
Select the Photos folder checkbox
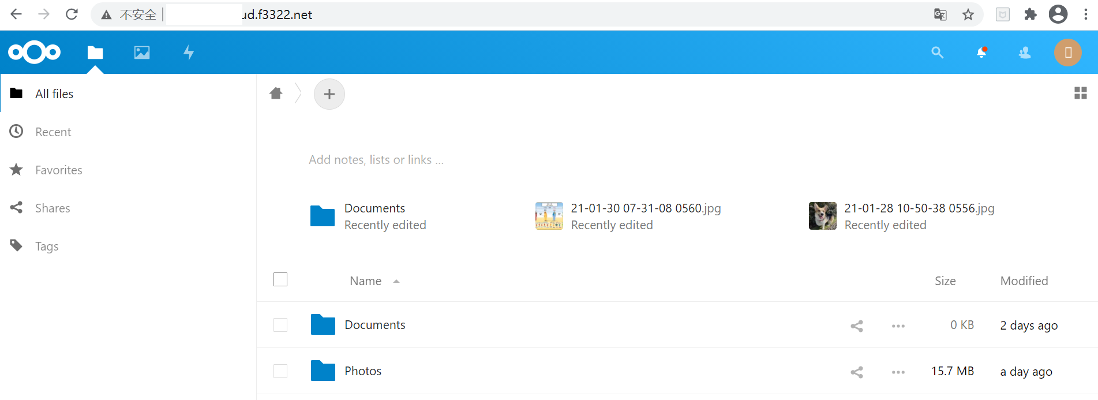(x=280, y=371)
